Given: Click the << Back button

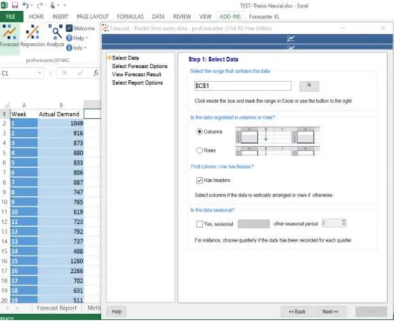Looking at the screenshot, I should [x=297, y=312].
